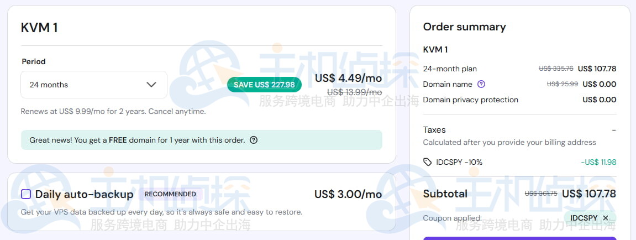Click the Subtotal US$ 107.78 amount
Screen dimensions: 636x240
click(x=588, y=194)
